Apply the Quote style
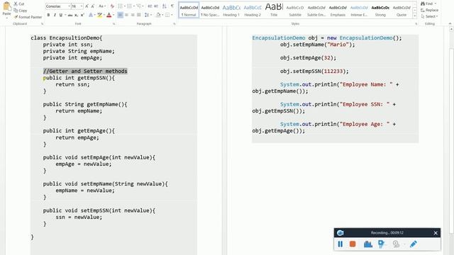454x255 pixels. coord(402,11)
